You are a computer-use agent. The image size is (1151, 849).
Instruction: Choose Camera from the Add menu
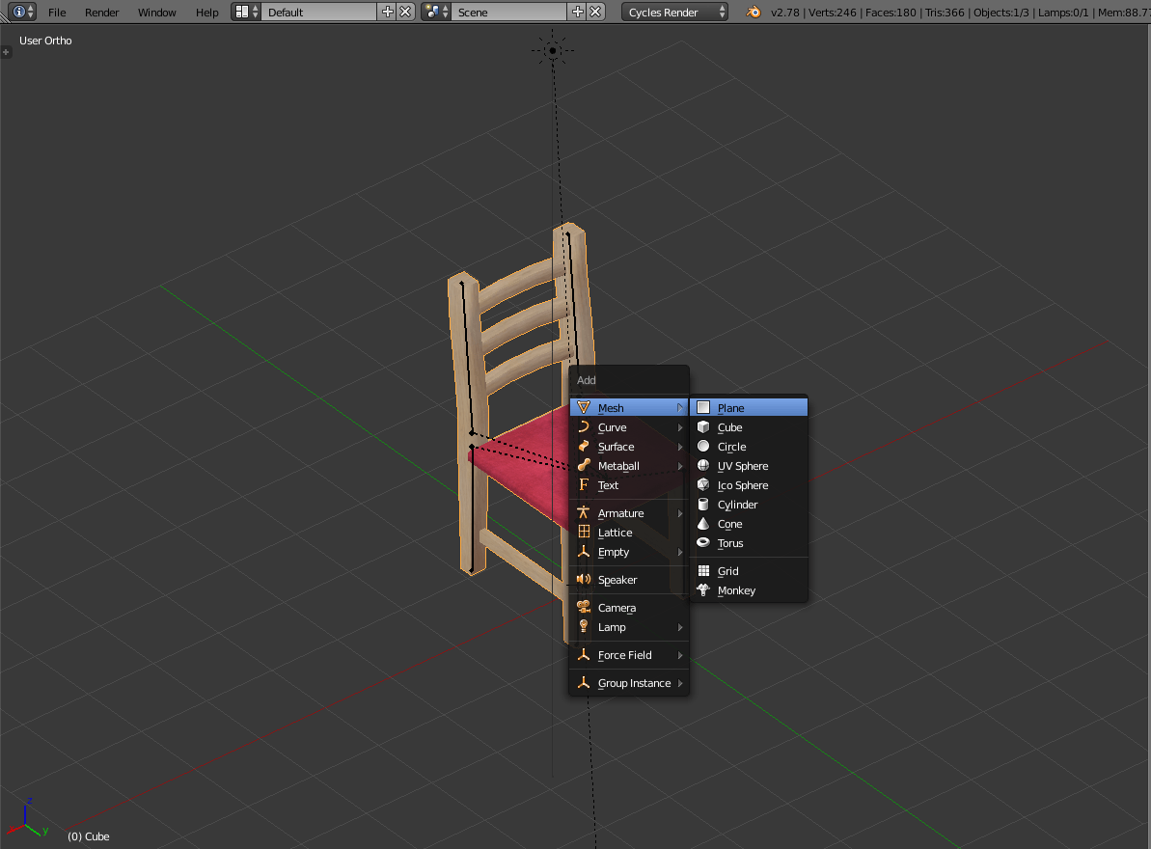tap(617, 608)
